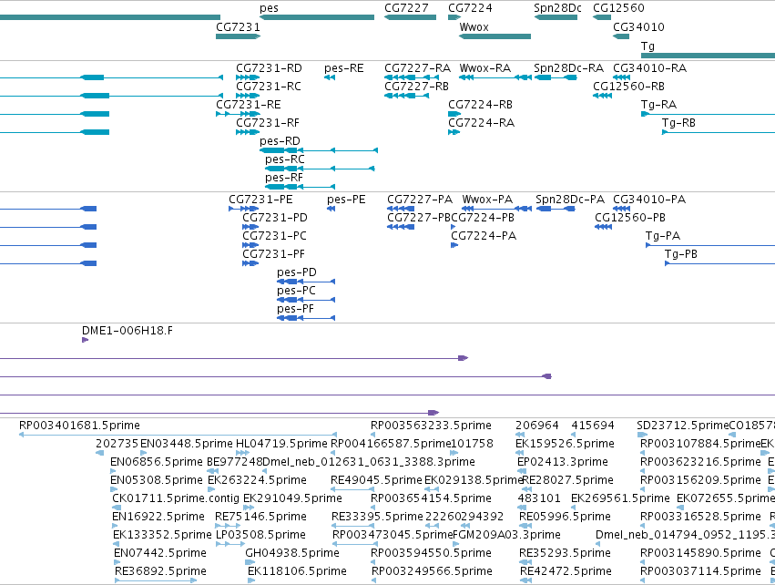Select transcript CG7224-RB

coord(481,105)
